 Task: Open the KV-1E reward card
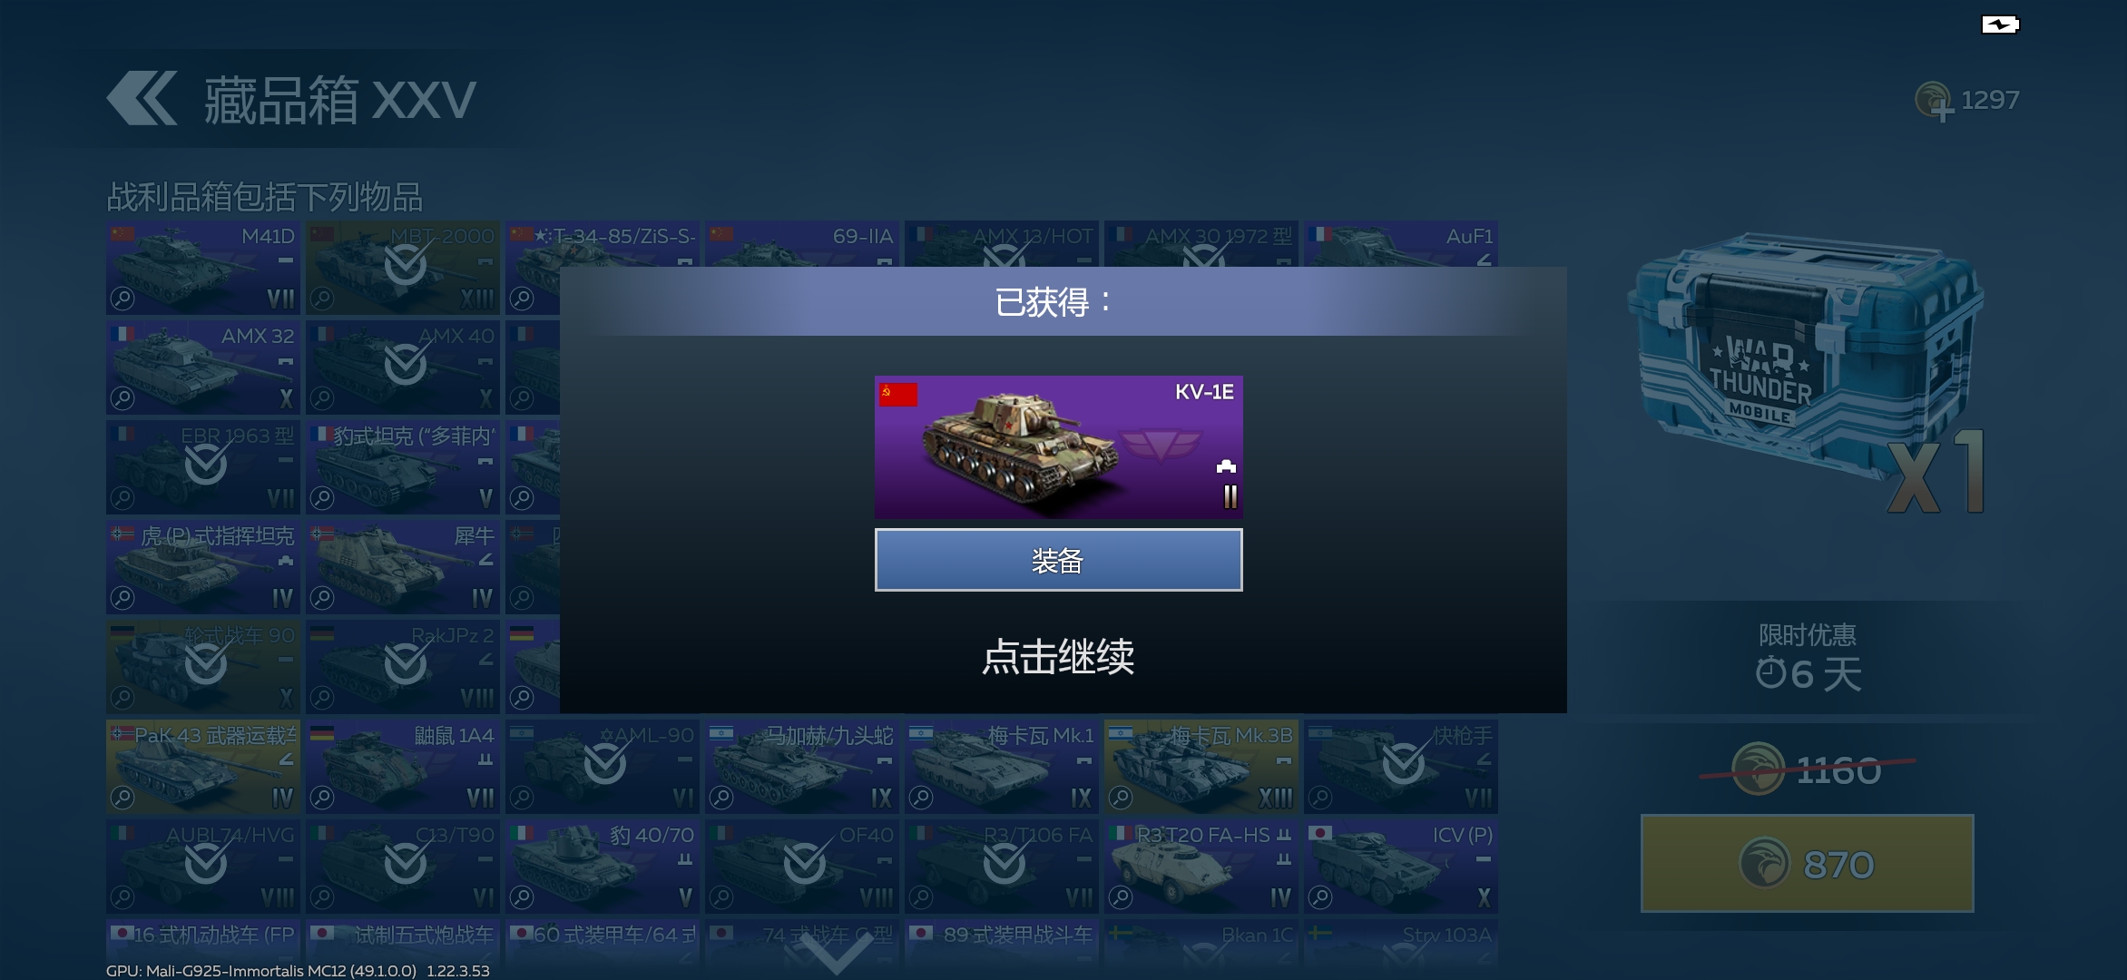[x=1058, y=447]
